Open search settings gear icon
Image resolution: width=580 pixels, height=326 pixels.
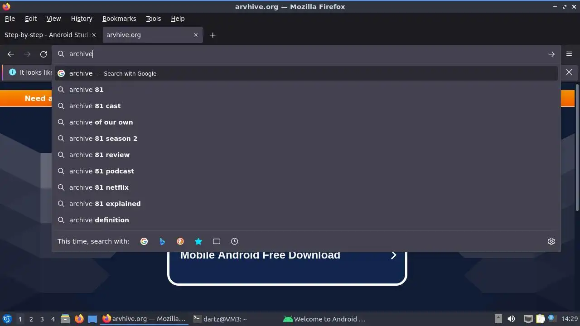pyautogui.click(x=551, y=241)
